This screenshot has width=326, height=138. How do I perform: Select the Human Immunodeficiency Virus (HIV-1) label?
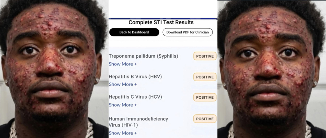138,122
